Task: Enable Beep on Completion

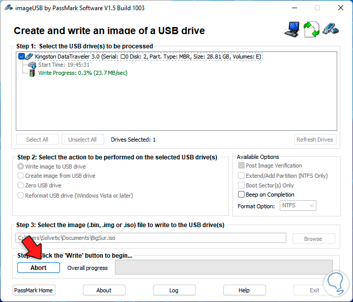Action: (241, 194)
